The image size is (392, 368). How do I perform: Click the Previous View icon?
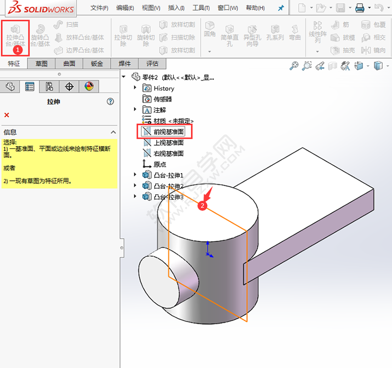pos(320,66)
